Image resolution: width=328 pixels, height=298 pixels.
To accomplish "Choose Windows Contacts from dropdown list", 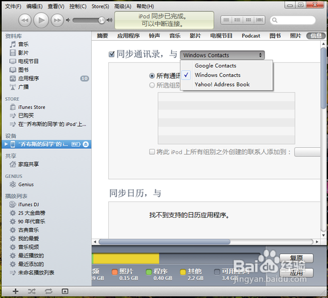I will [x=226, y=75].
